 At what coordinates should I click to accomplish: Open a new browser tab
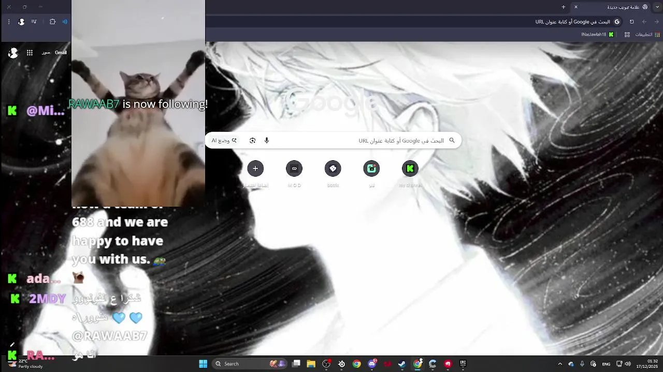coord(564,7)
